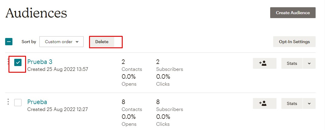Open the Prueba audience link
Screen dimensions: 325x130
point(37,102)
